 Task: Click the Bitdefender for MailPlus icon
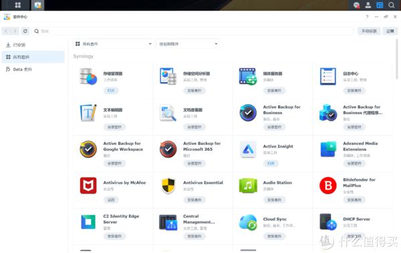(328, 186)
